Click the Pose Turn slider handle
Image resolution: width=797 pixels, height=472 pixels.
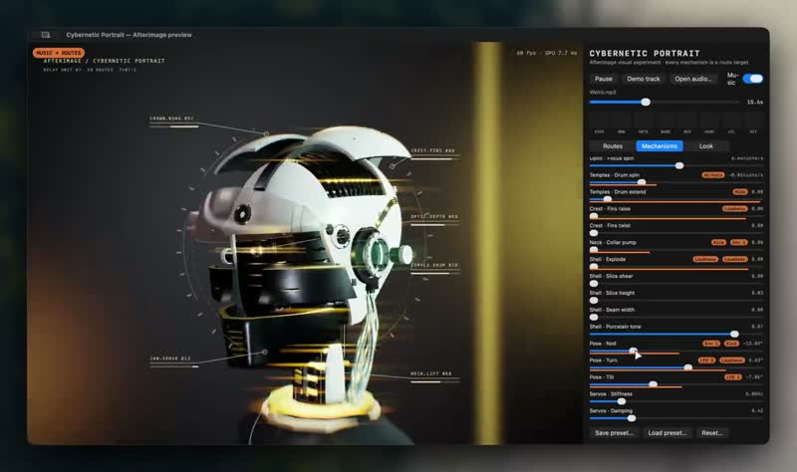coord(687,367)
